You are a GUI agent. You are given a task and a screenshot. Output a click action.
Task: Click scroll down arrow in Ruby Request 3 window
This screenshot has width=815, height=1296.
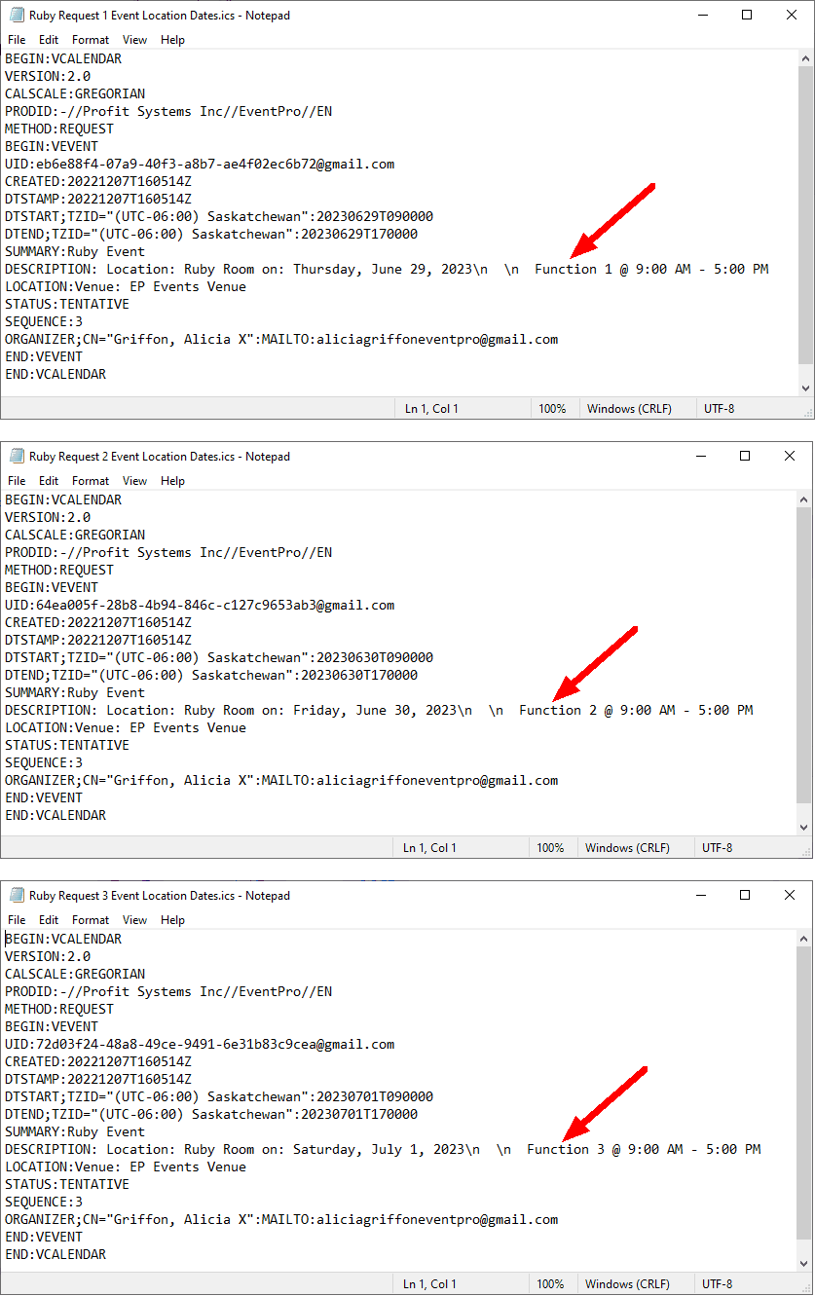click(x=804, y=1264)
